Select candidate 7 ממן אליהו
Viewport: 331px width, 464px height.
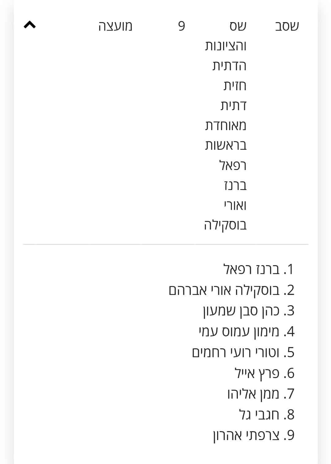261,394
